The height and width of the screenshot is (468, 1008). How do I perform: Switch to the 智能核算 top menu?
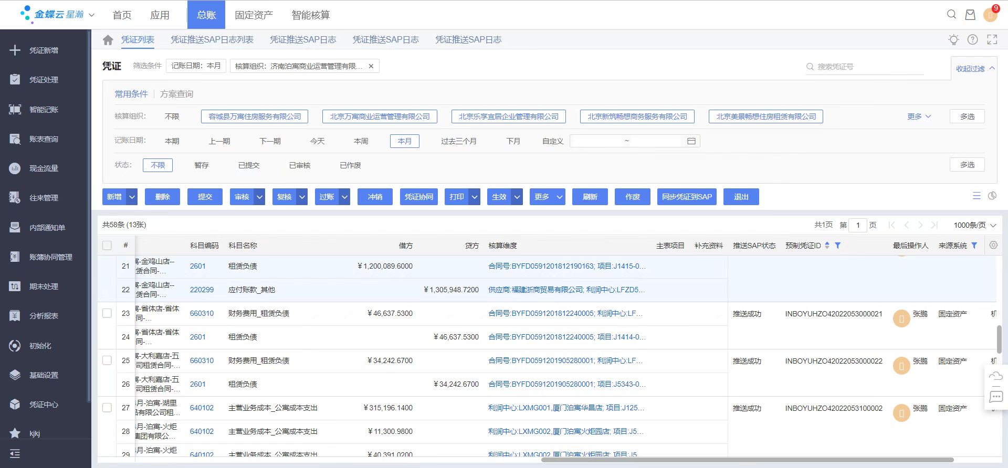click(x=311, y=15)
